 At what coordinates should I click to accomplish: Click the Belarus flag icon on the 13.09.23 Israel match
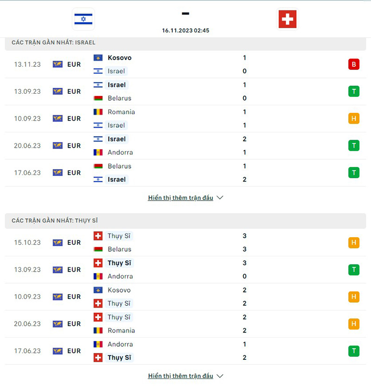pyautogui.click(x=98, y=98)
